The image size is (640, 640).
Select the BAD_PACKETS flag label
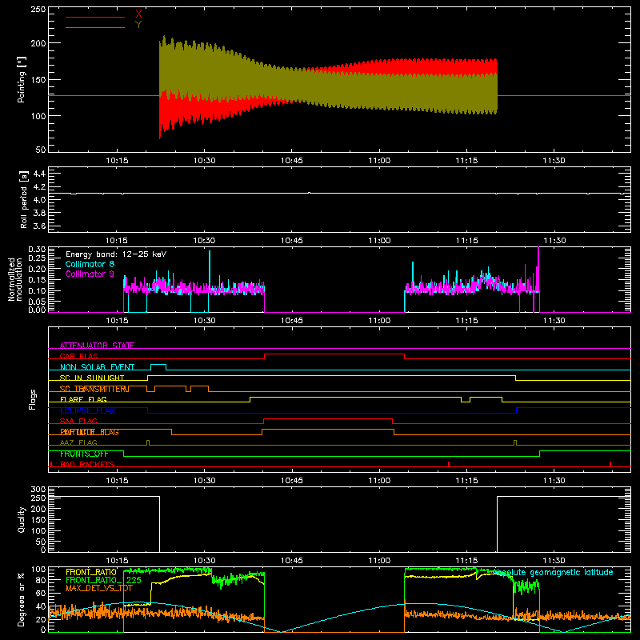pyautogui.click(x=87, y=464)
